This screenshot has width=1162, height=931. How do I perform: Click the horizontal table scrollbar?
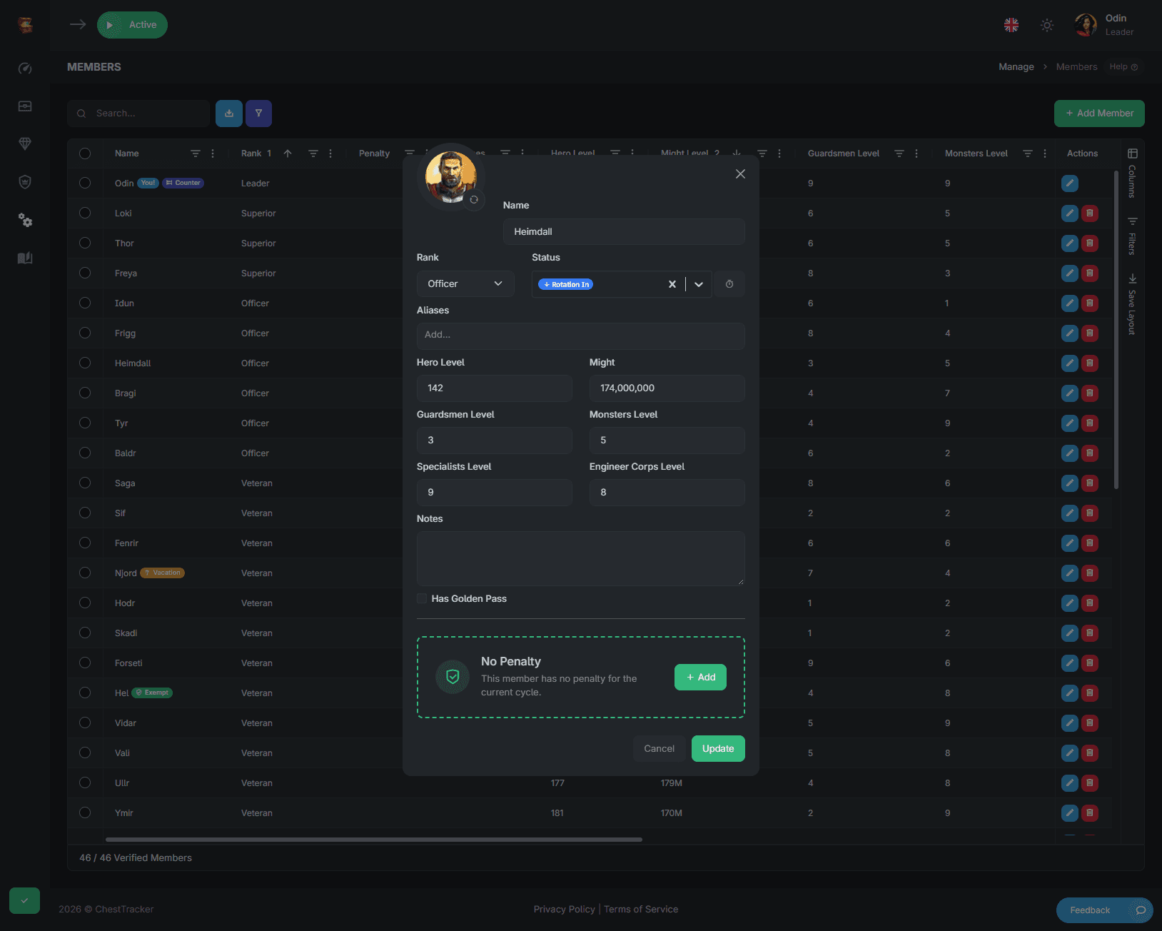pos(374,840)
